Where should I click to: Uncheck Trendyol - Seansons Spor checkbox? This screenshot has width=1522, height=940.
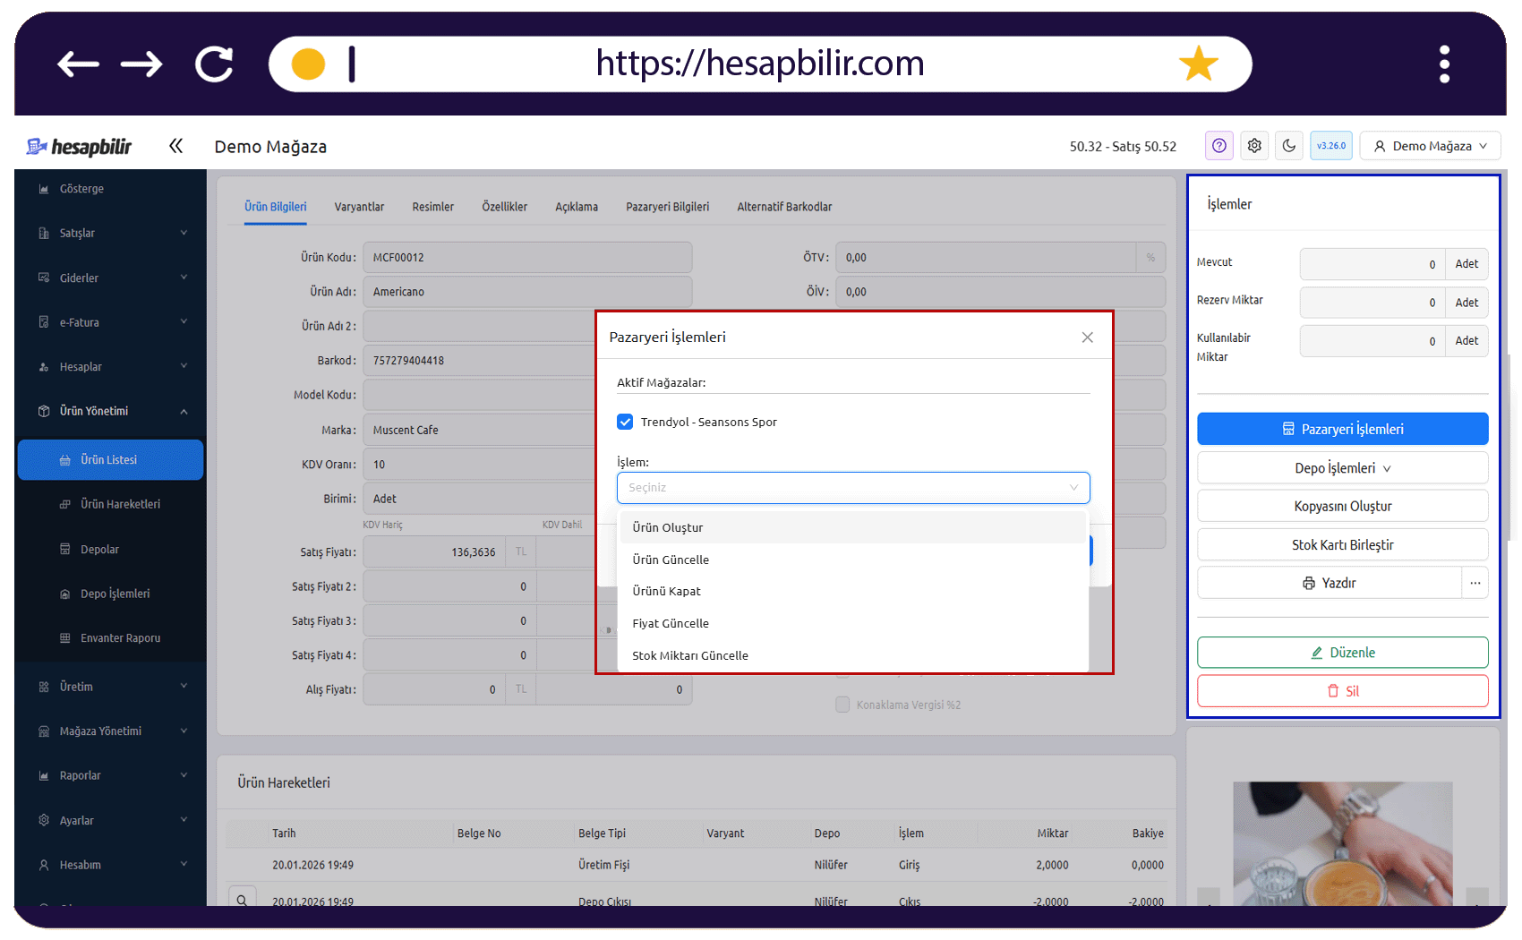coord(625,422)
